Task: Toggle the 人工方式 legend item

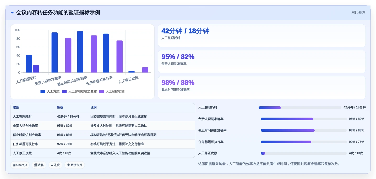Action: pyautogui.click(x=50, y=92)
